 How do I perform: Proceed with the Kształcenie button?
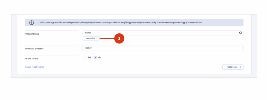(x=233, y=67)
